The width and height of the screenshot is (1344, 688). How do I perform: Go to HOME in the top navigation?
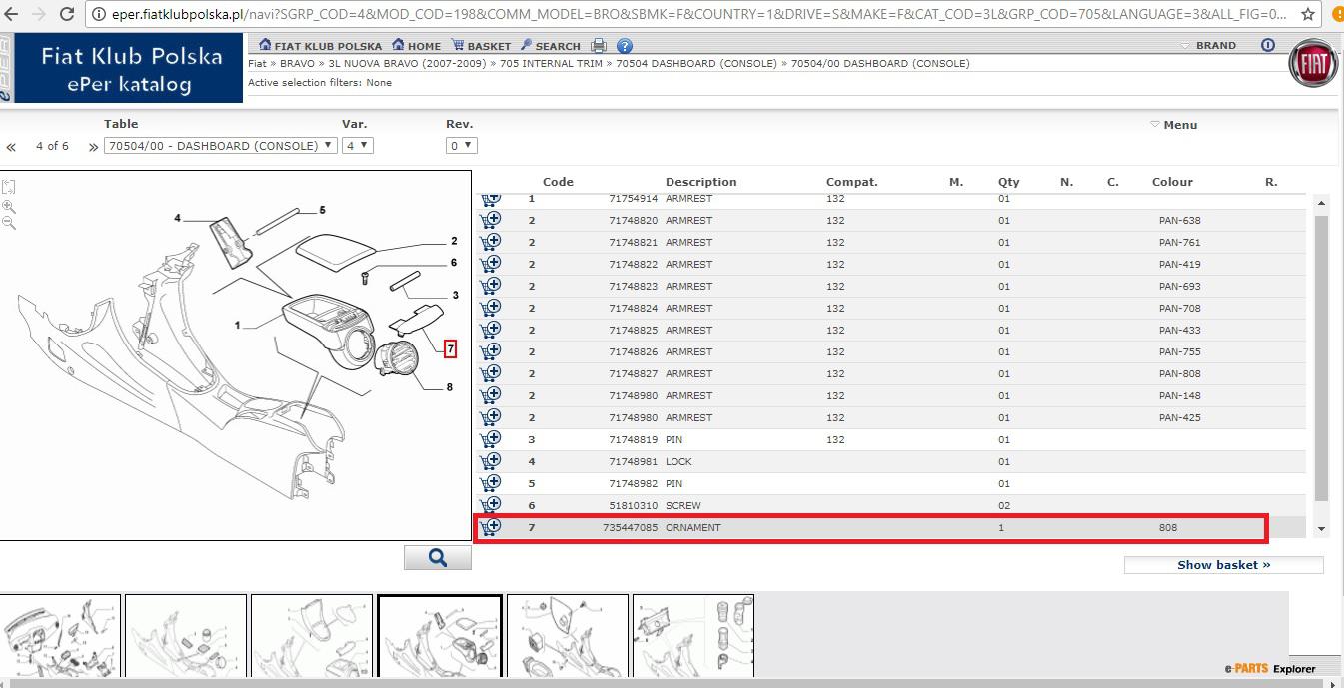tap(416, 46)
